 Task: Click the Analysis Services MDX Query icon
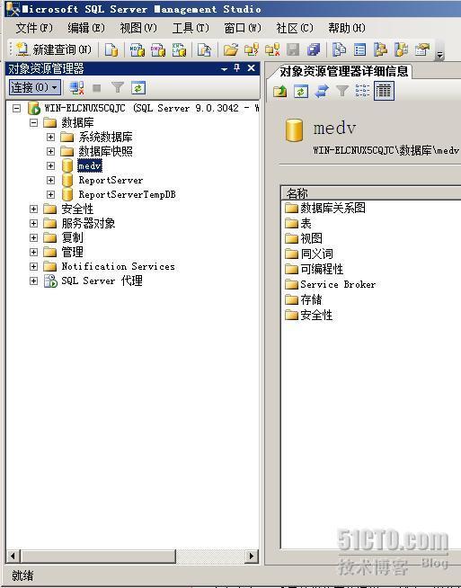137,49
